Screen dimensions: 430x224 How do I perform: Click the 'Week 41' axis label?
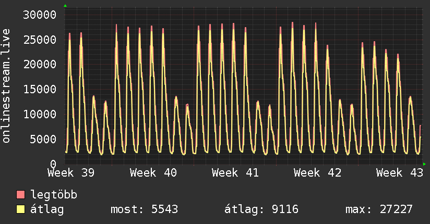click(235, 173)
